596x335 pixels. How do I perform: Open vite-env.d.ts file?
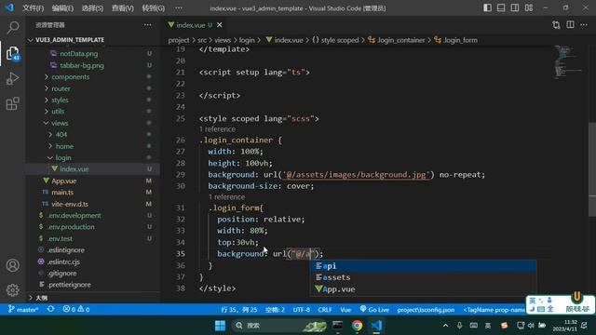tap(70, 204)
